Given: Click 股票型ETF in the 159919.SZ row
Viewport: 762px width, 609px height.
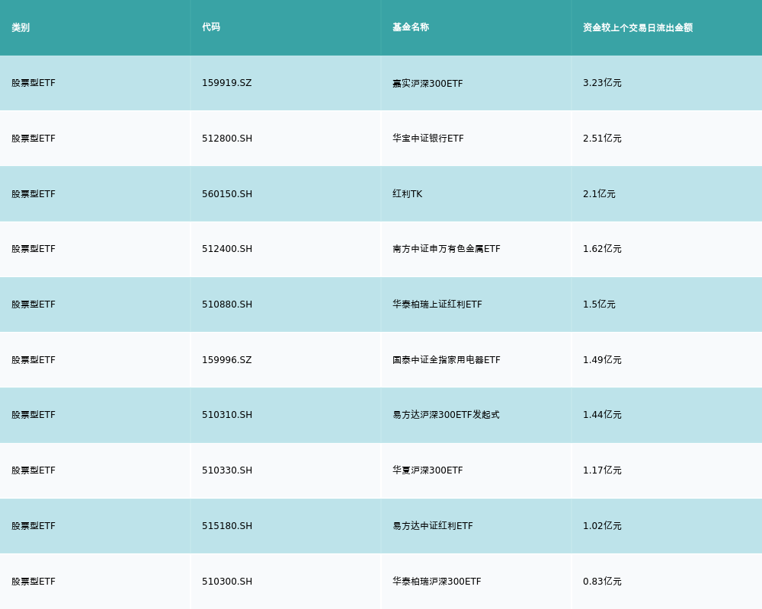Looking at the screenshot, I should 34,83.
